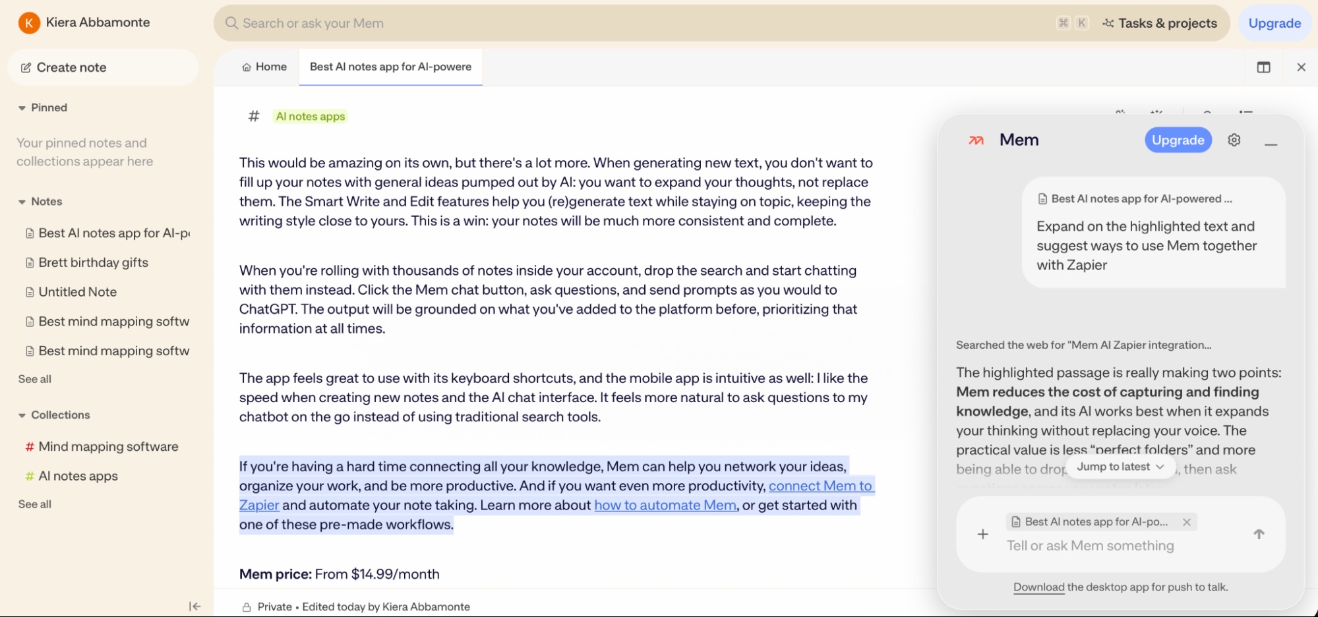The height and width of the screenshot is (617, 1318).
Task: Close the note with the X icon
Action: point(1301,67)
